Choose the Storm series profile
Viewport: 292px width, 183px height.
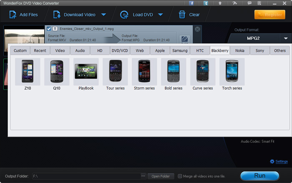click(144, 74)
